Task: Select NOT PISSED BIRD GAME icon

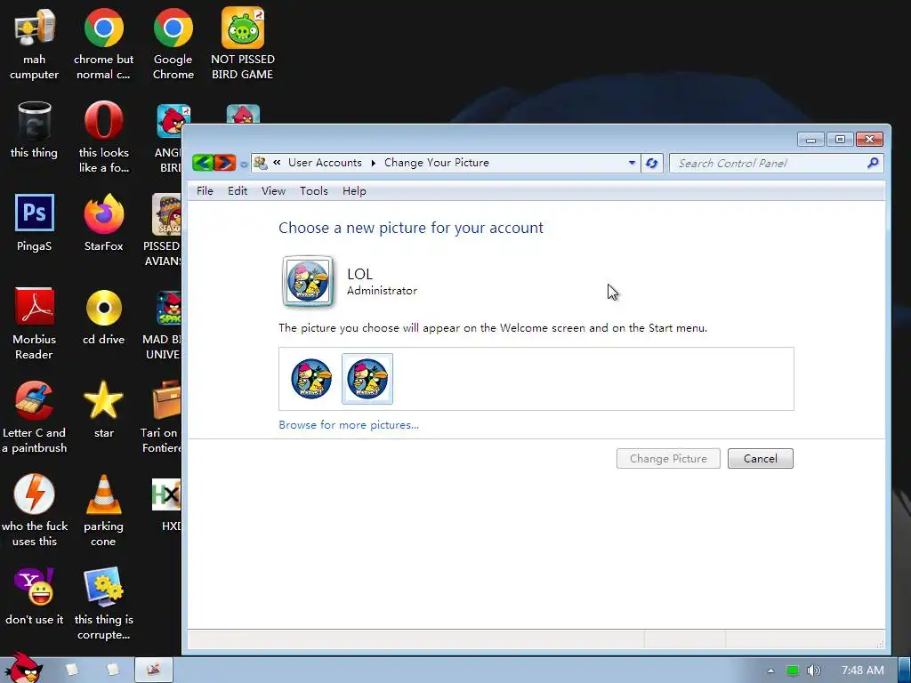Action: (x=243, y=44)
